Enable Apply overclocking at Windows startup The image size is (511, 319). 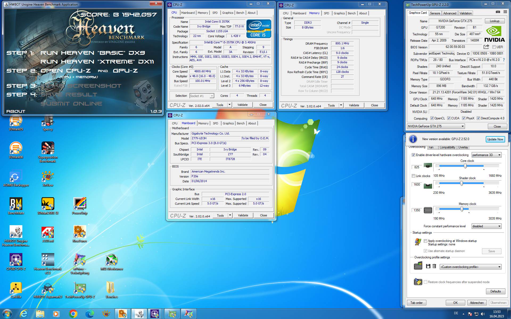pyautogui.click(x=425, y=241)
